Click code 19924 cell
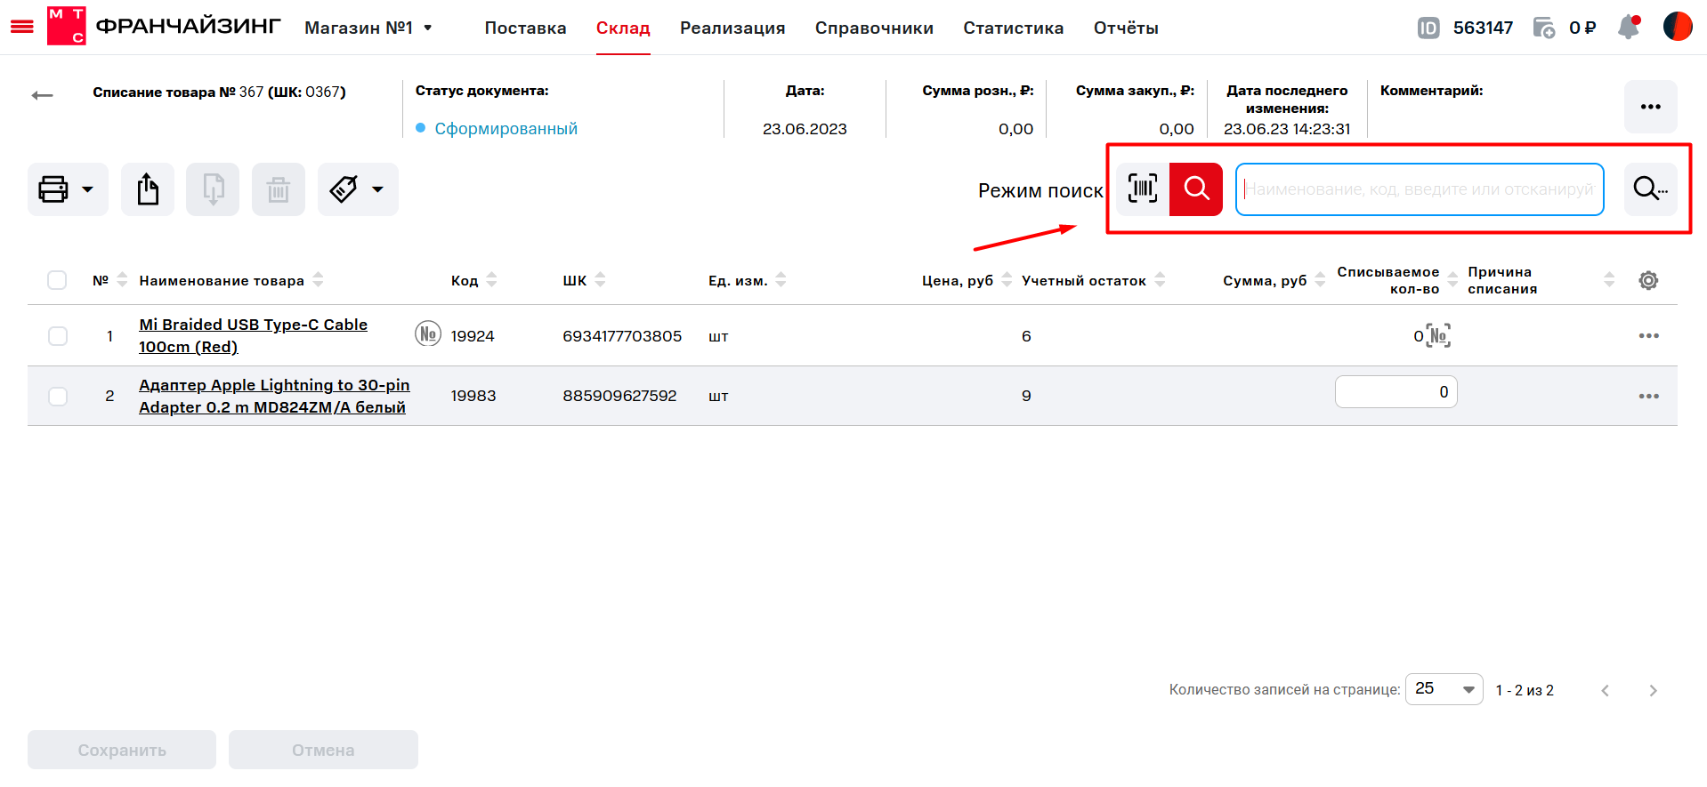 473,336
